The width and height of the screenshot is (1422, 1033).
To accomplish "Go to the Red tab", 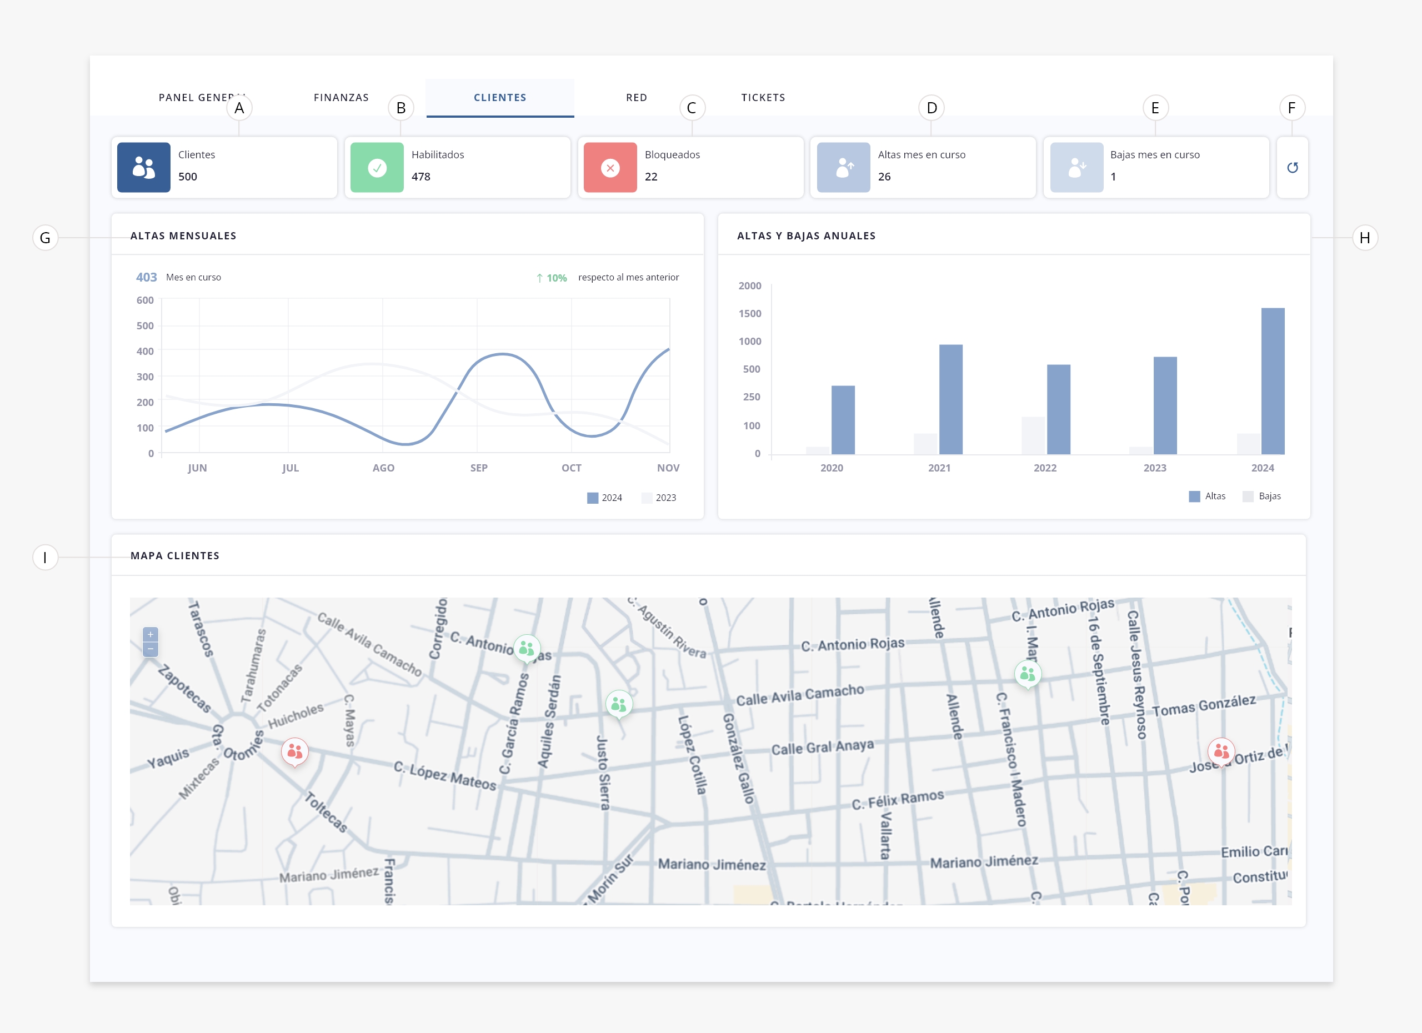I will pos(637,98).
